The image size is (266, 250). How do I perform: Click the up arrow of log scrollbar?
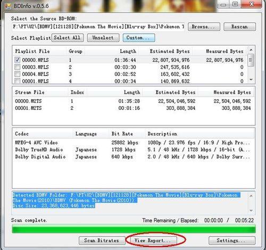click(251, 196)
